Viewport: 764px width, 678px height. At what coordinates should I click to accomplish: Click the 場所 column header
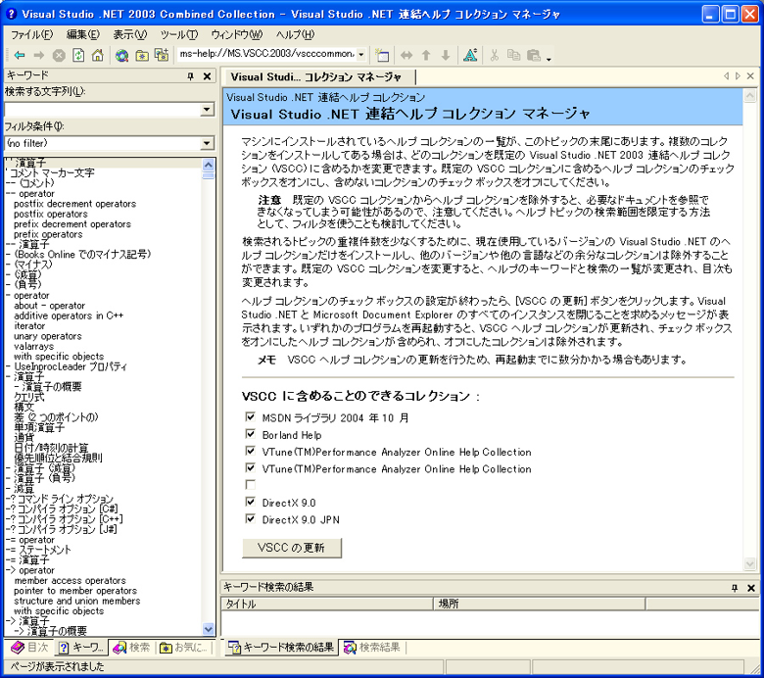tap(539, 604)
